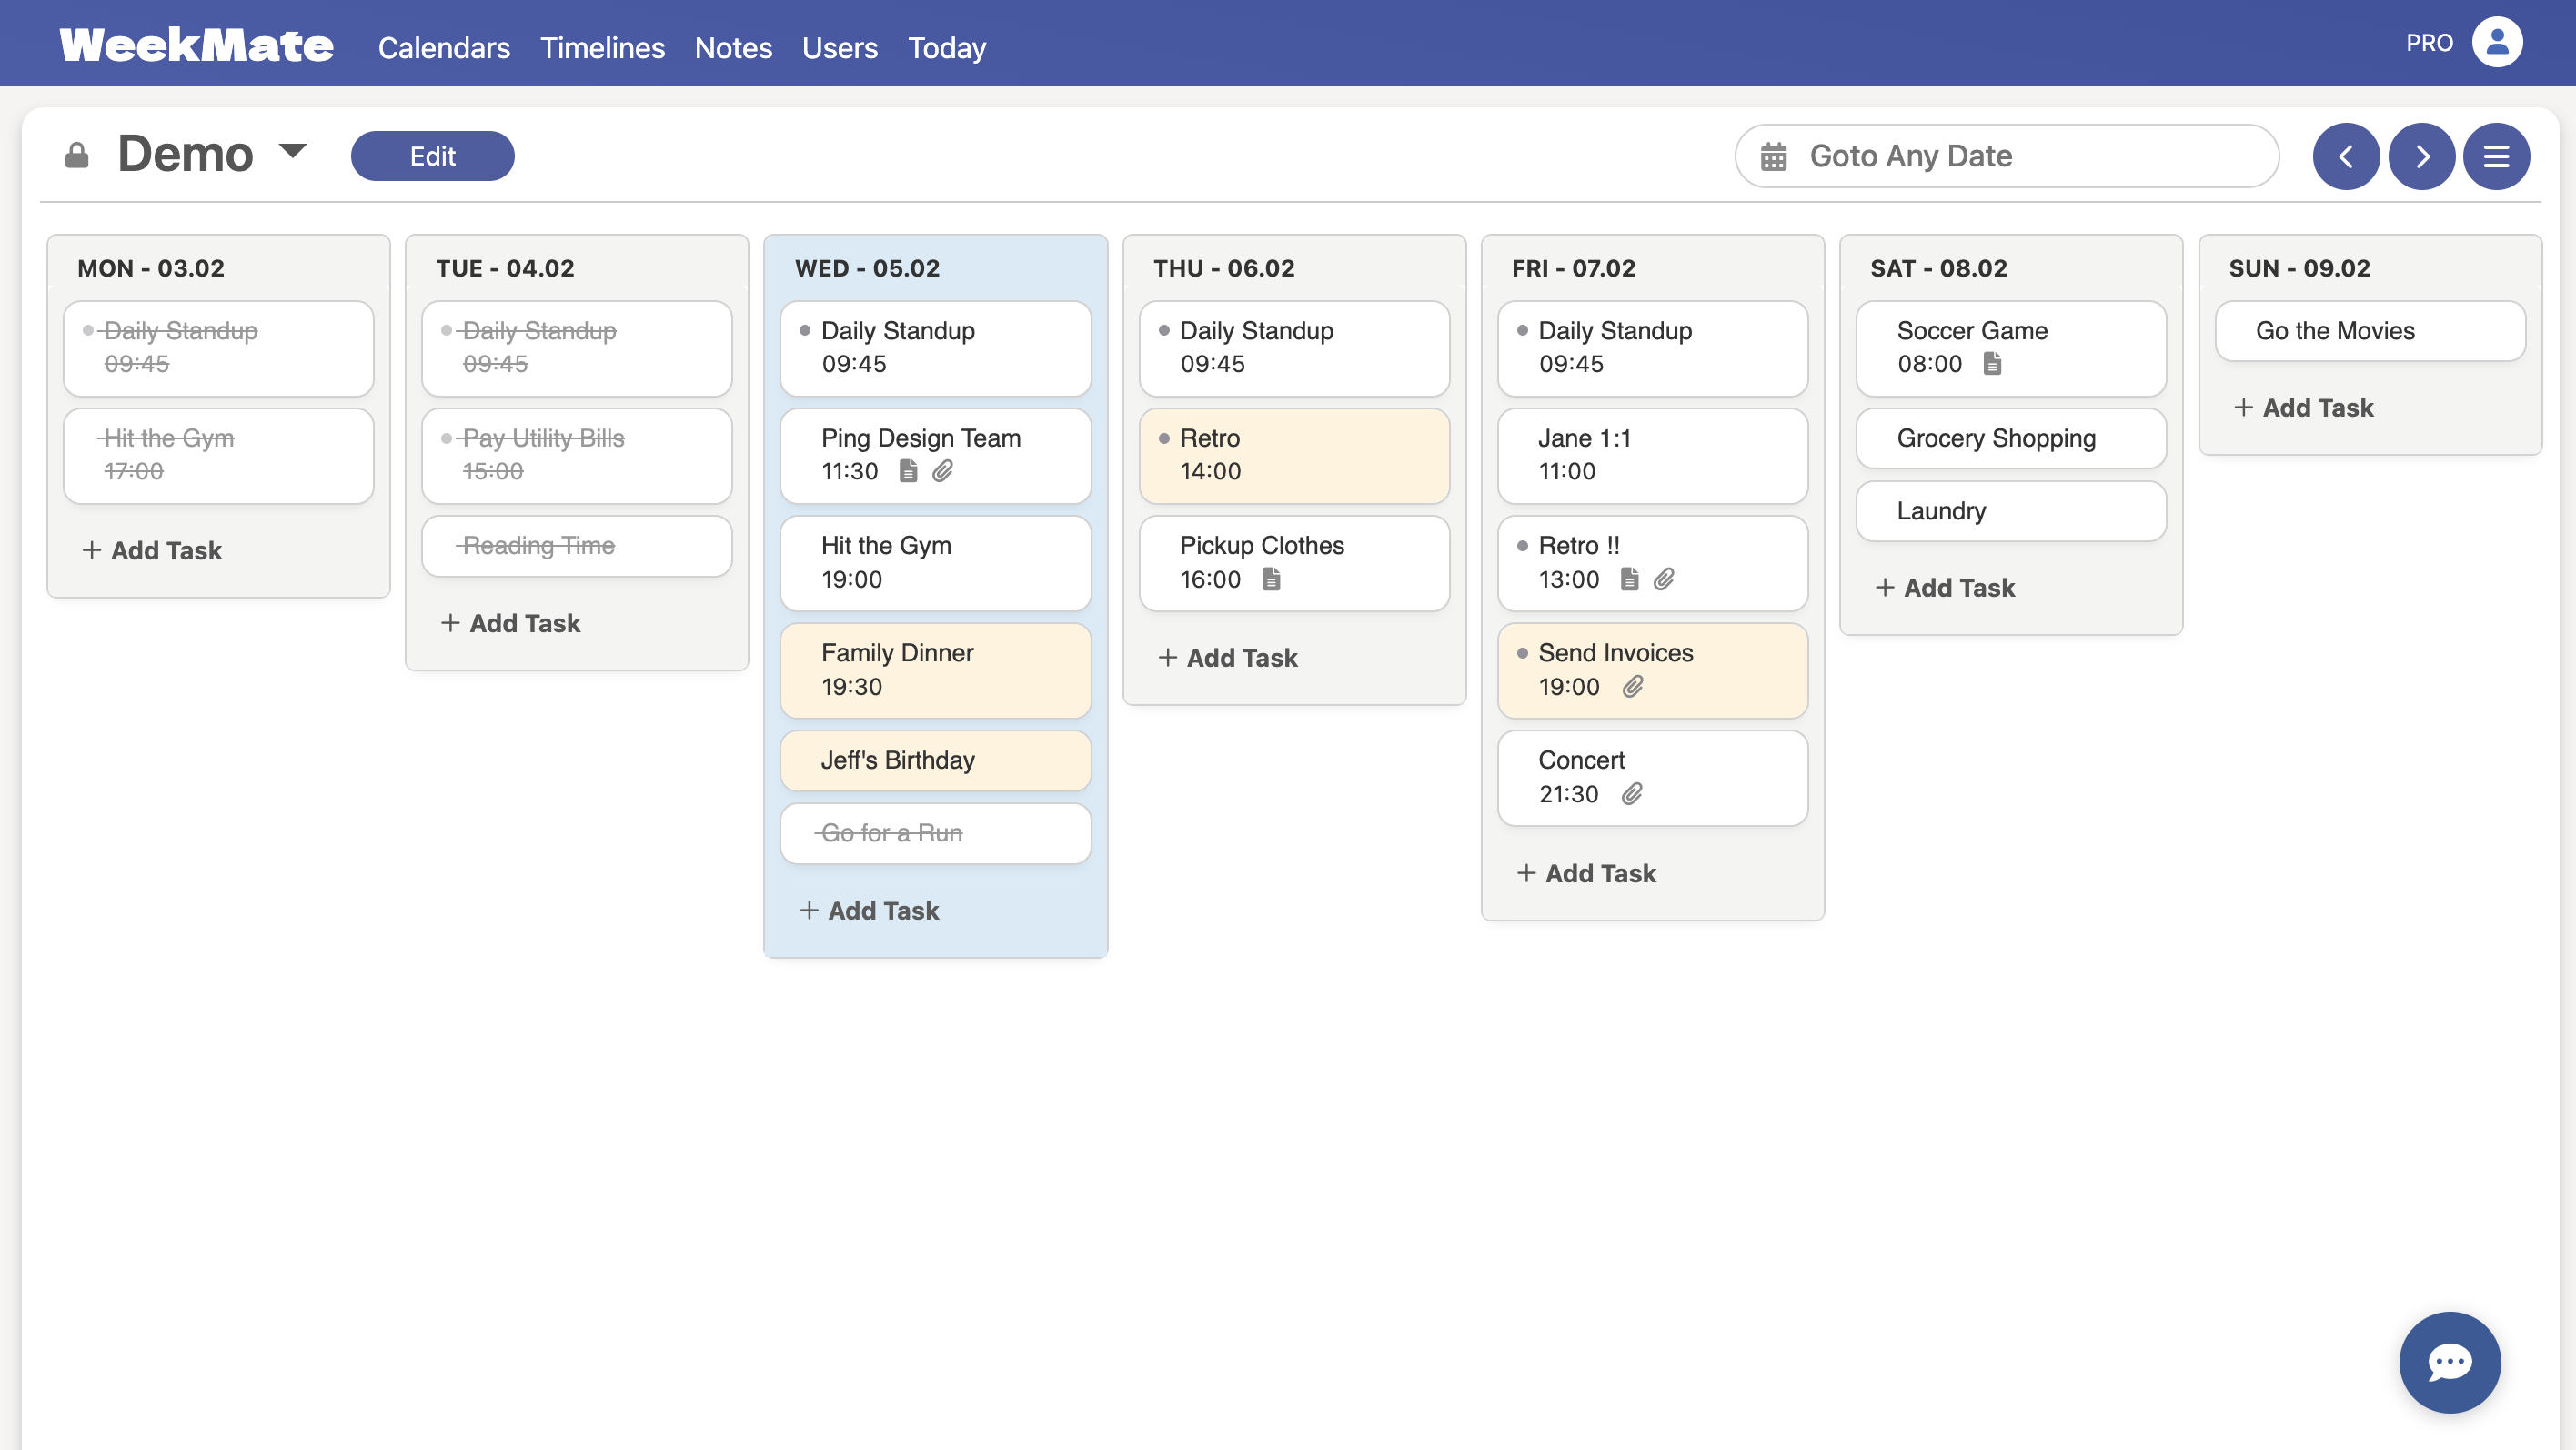Click plus icon for Monday Add Task
2576x1450 pixels.
coord(92,550)
